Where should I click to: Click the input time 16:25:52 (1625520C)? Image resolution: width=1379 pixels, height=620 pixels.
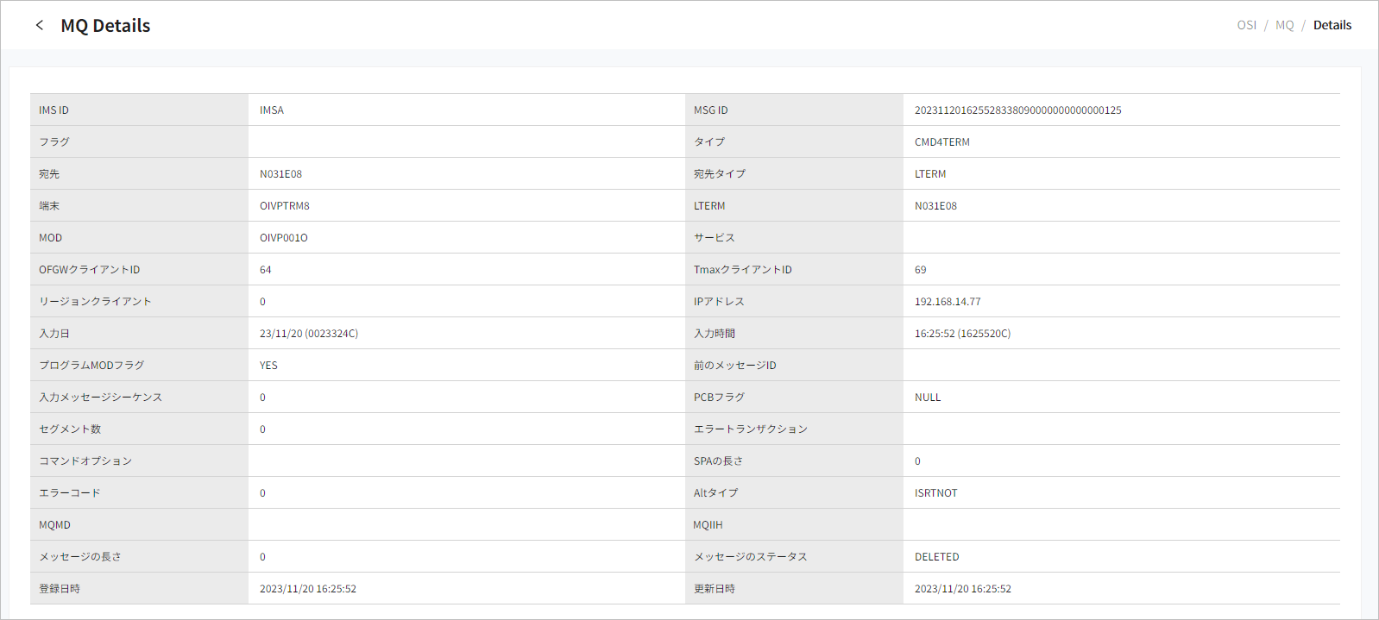click(962, 334)
